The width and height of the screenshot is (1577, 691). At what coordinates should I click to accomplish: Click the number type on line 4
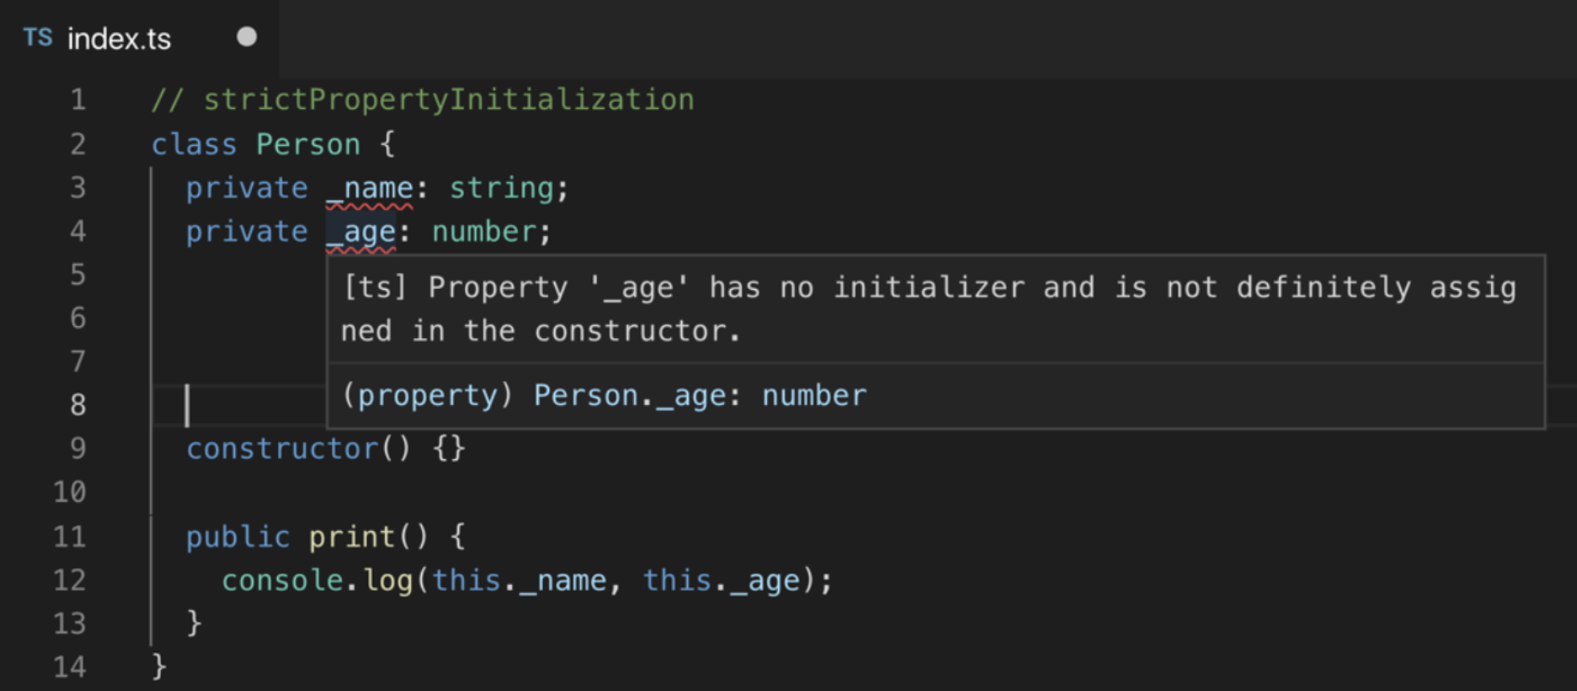click(x=484, y=232)
